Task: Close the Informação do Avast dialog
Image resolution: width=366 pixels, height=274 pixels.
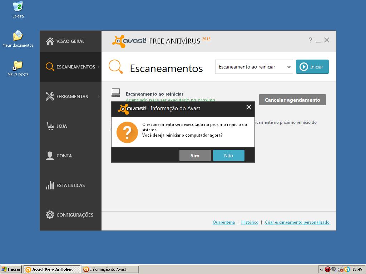Action: coord(249,107)
